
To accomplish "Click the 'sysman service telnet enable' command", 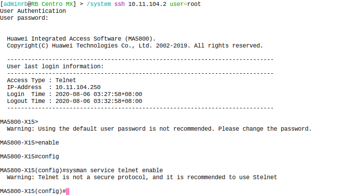I will pyautogui.click(x=114, y=170).
